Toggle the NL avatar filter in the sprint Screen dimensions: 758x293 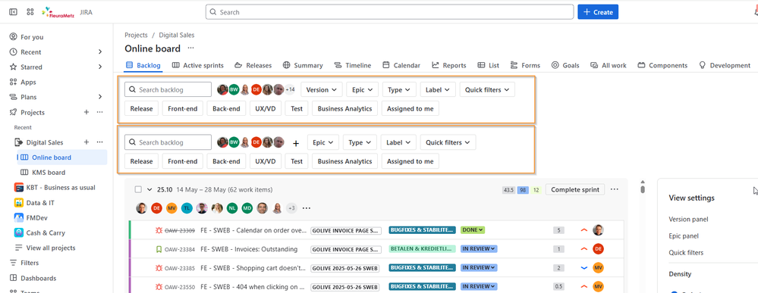232,208
